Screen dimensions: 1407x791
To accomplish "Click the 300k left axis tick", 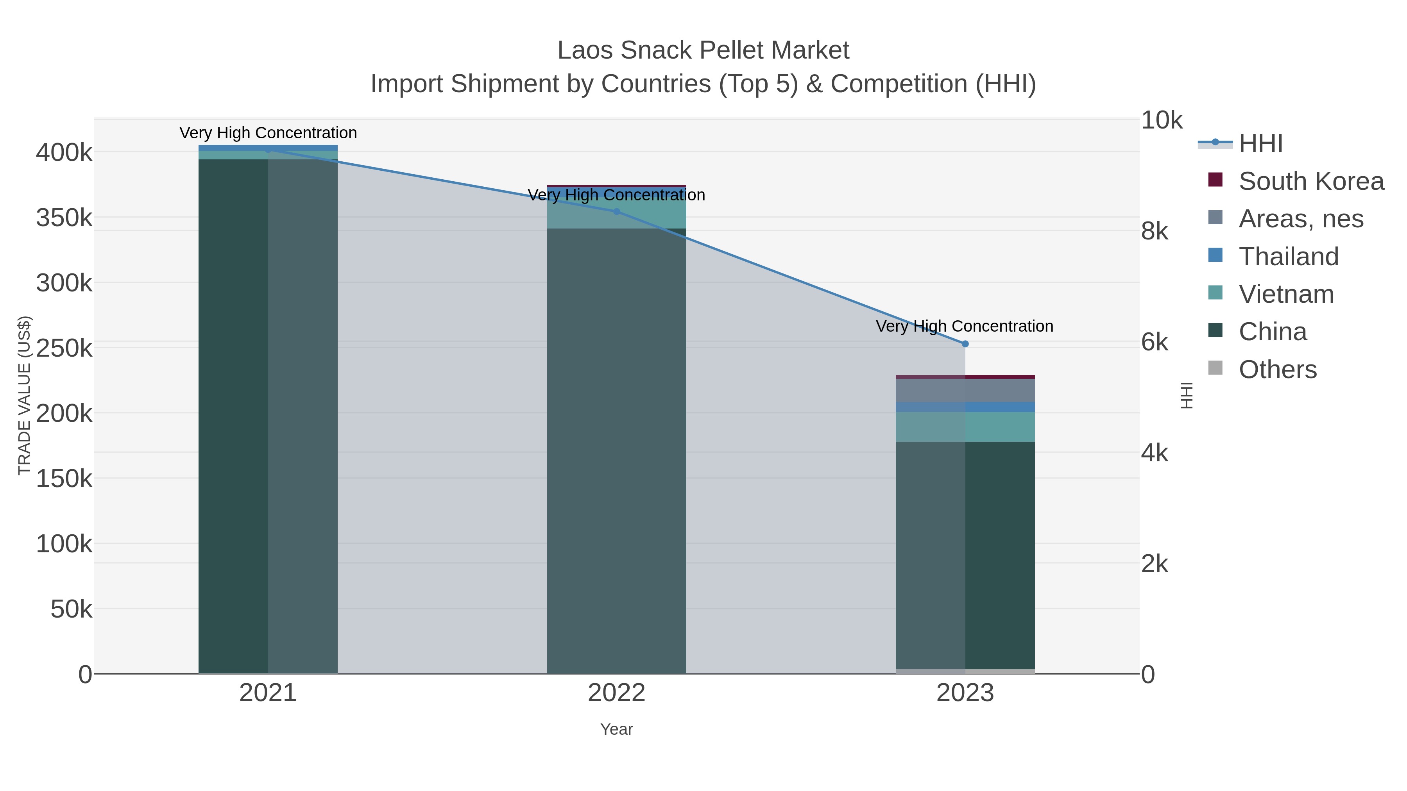I will 64,283.
